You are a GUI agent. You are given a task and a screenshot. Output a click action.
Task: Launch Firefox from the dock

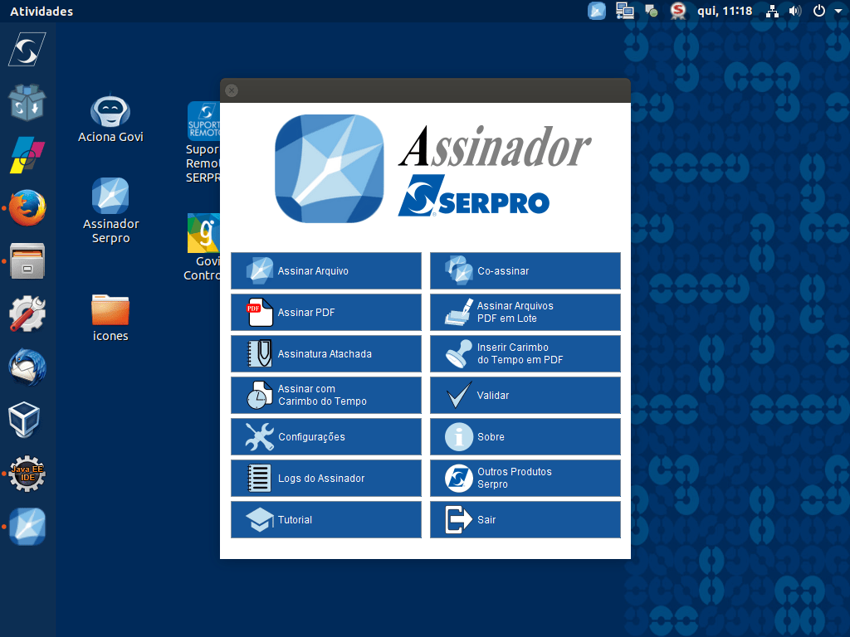(x=27, y=208)
